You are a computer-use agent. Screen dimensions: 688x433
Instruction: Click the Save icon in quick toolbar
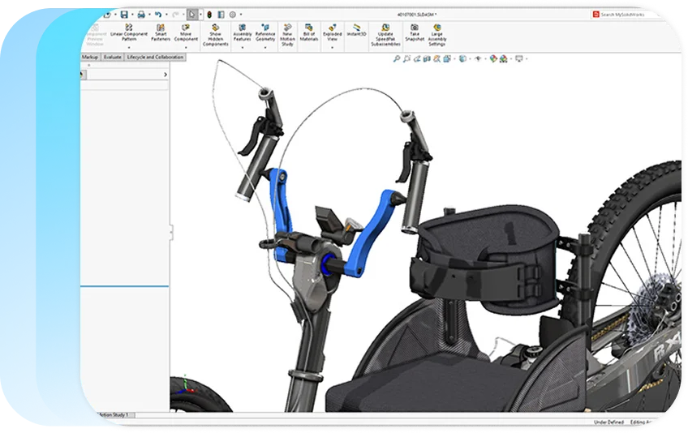(124, 15)
